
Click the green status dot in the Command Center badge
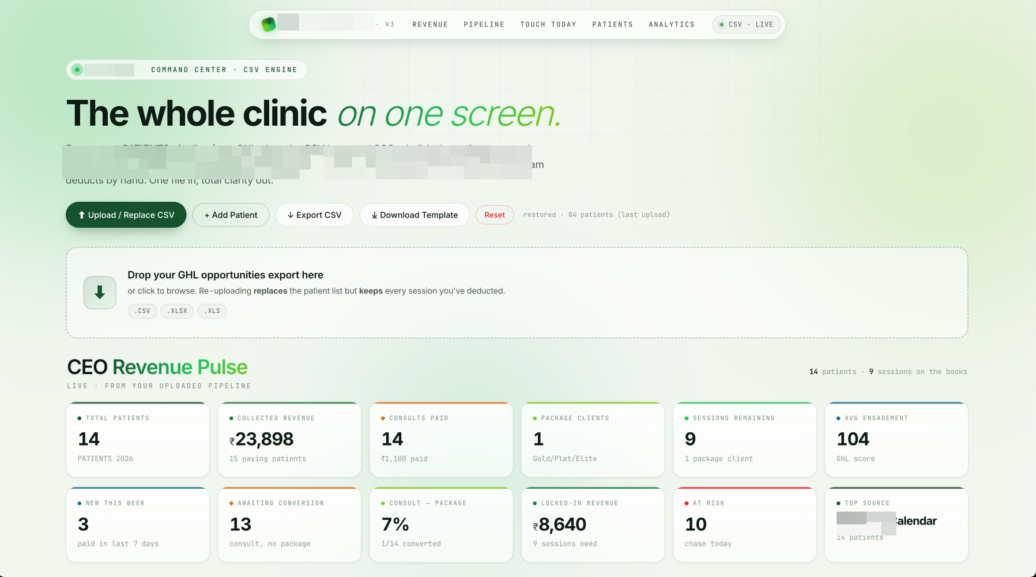[77, 70]
